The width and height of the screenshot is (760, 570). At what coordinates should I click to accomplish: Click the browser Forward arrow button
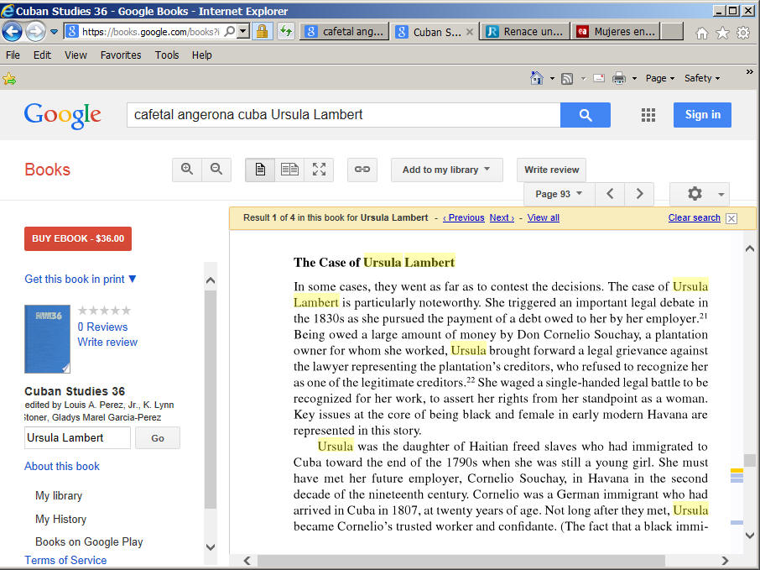click(35, 32)
